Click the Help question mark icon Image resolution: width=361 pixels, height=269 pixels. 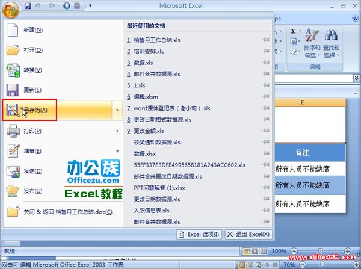click(x=355, y=19)
